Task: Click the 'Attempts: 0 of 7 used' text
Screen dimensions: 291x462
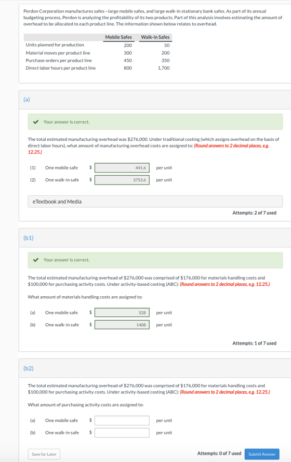Action: pos(219,453)
